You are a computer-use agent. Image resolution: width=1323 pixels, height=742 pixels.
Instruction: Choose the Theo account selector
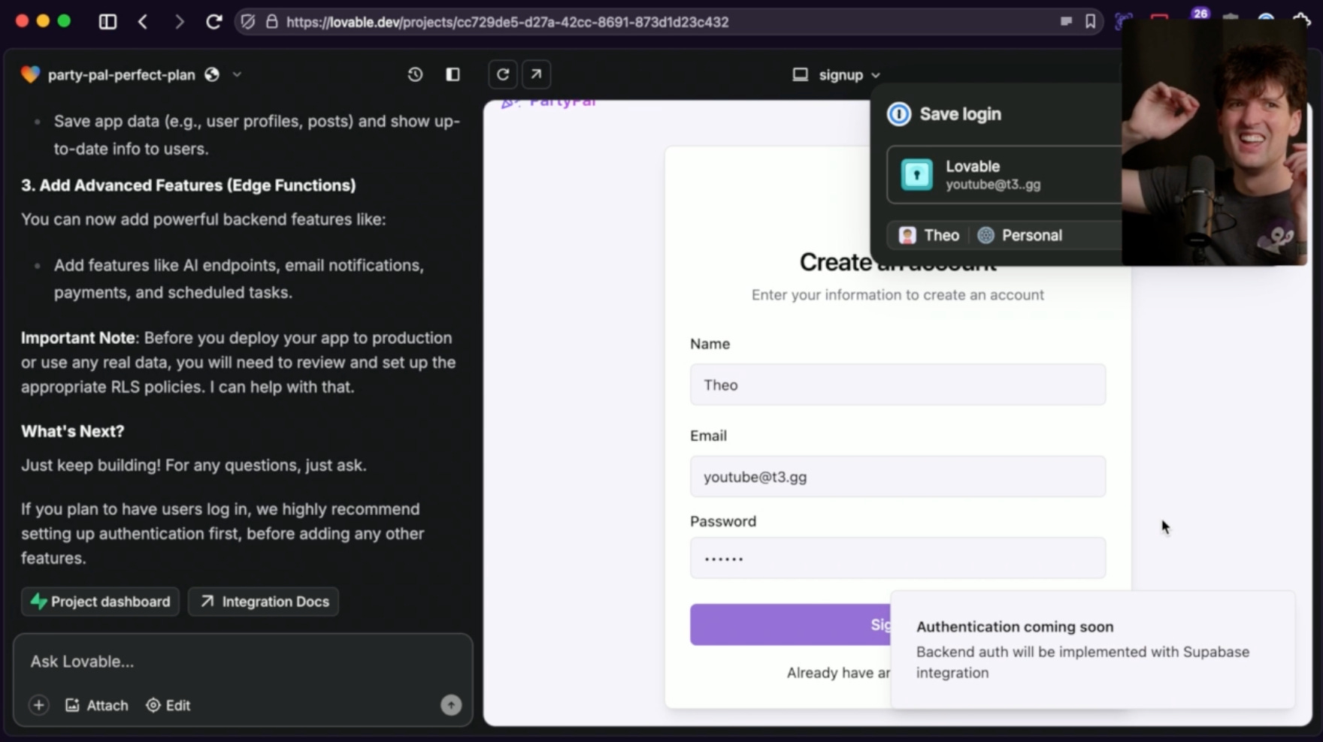coord(930,235)
